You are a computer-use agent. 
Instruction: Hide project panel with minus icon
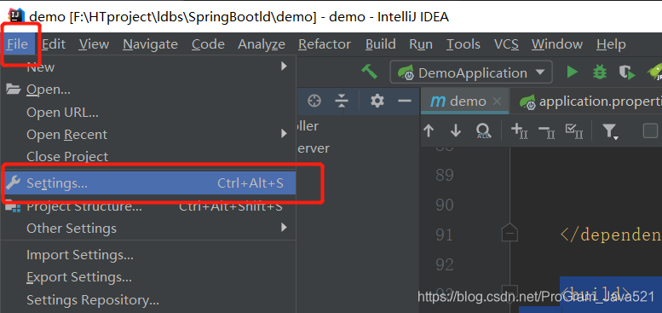405,101
